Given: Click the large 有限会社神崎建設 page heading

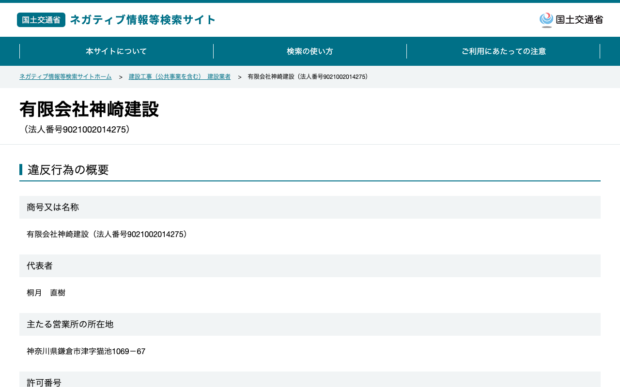Looking at the screenshot, I should [x=89, y=109].
